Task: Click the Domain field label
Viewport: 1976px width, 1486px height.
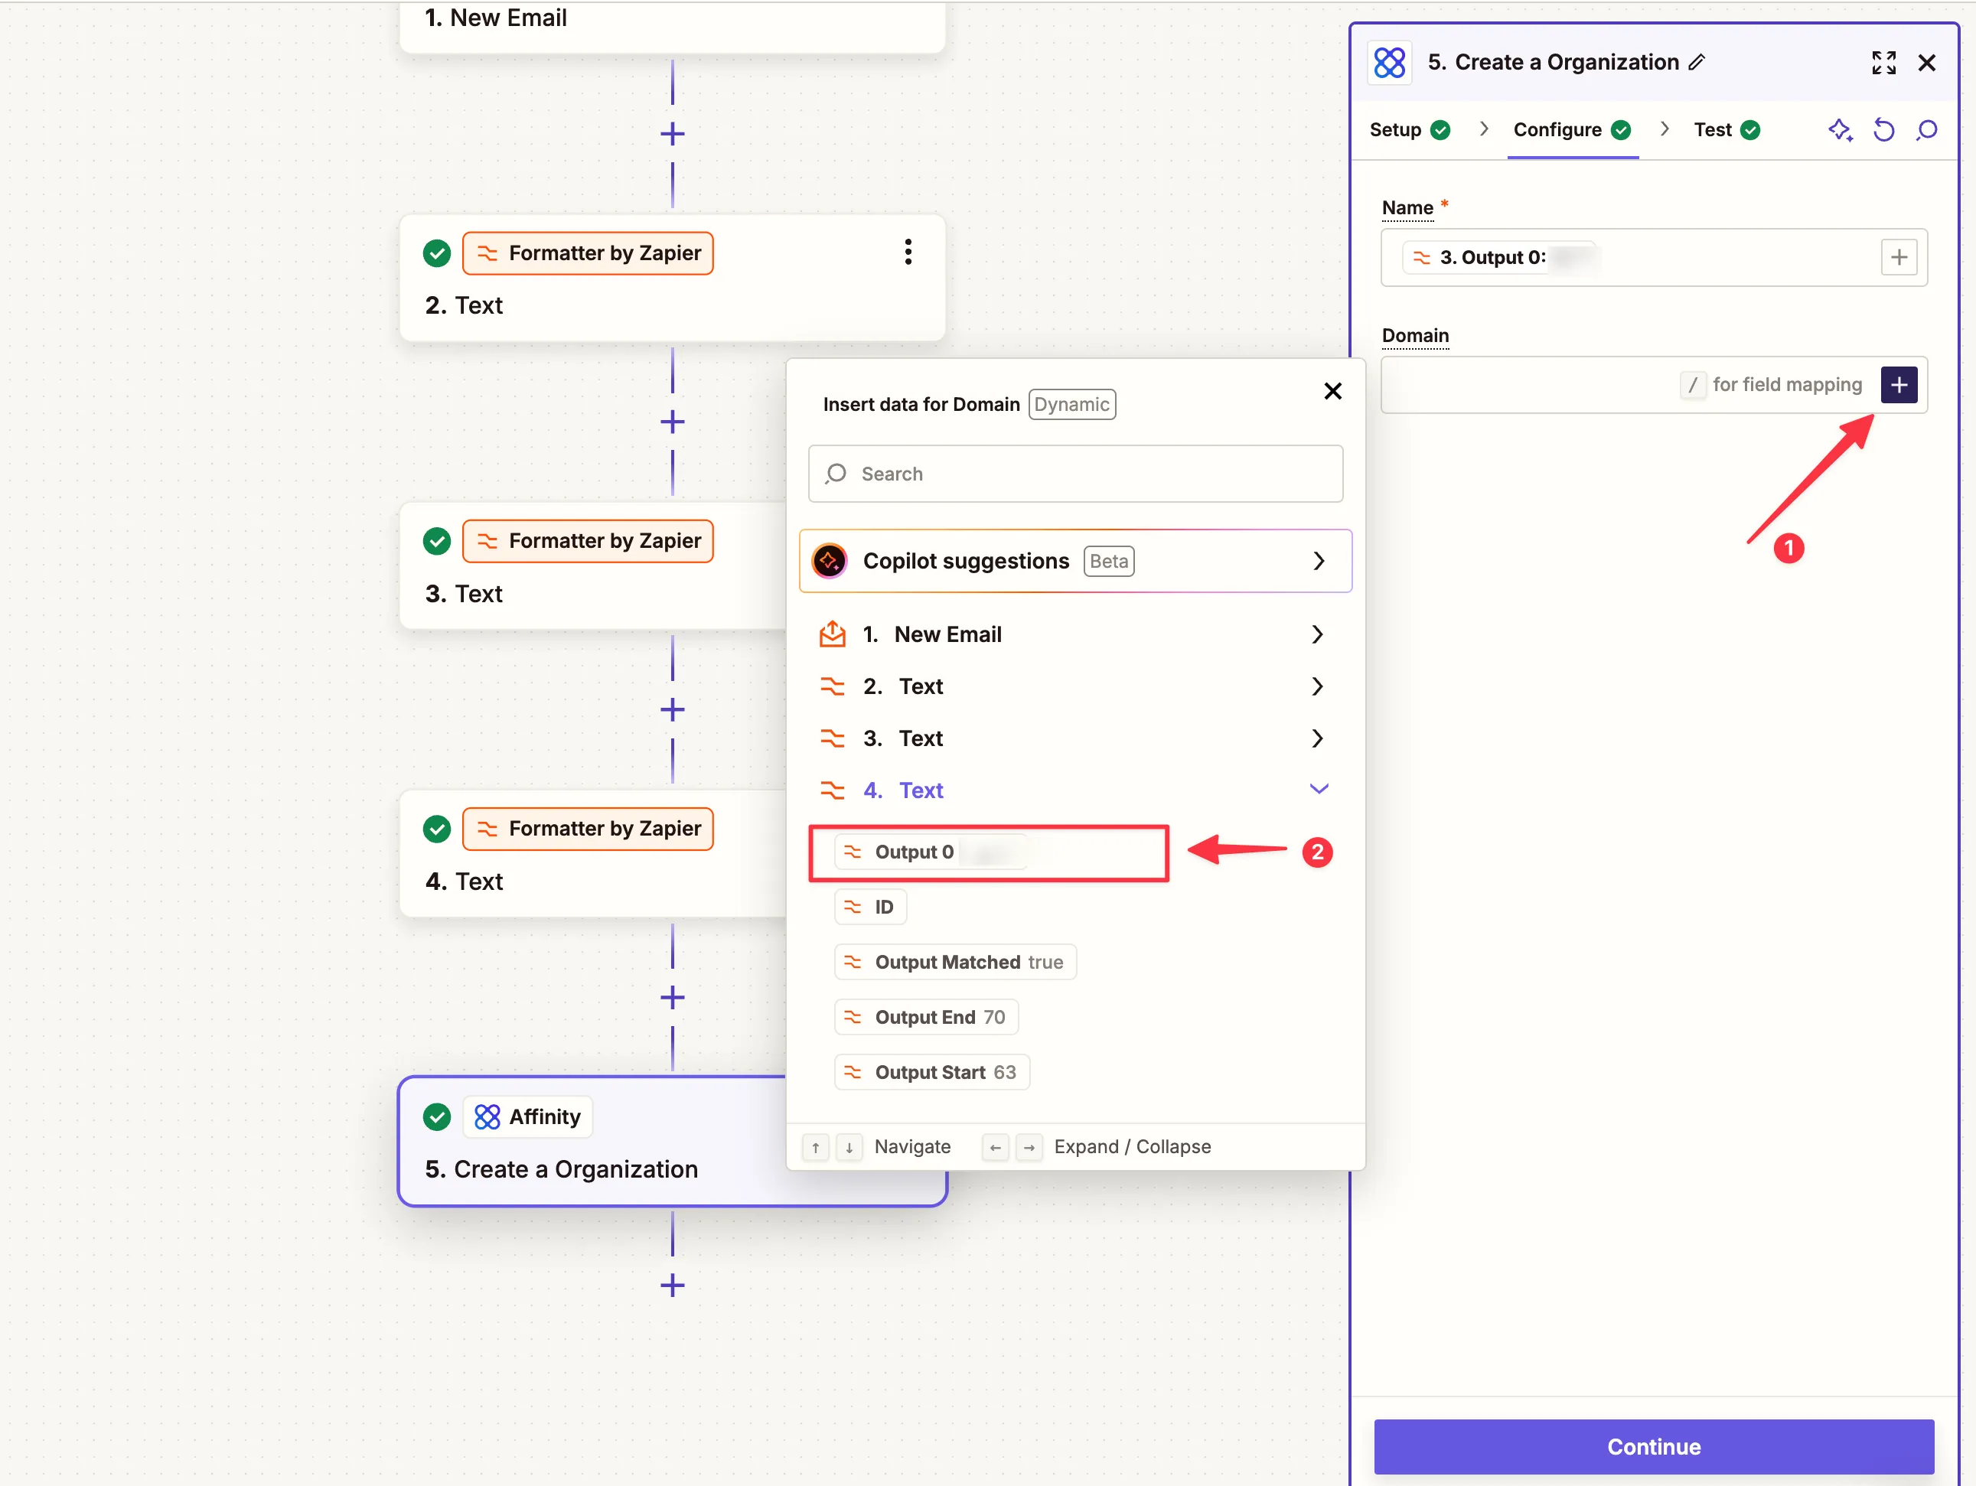Action: pyautogui.click(x=1415, y=336)
